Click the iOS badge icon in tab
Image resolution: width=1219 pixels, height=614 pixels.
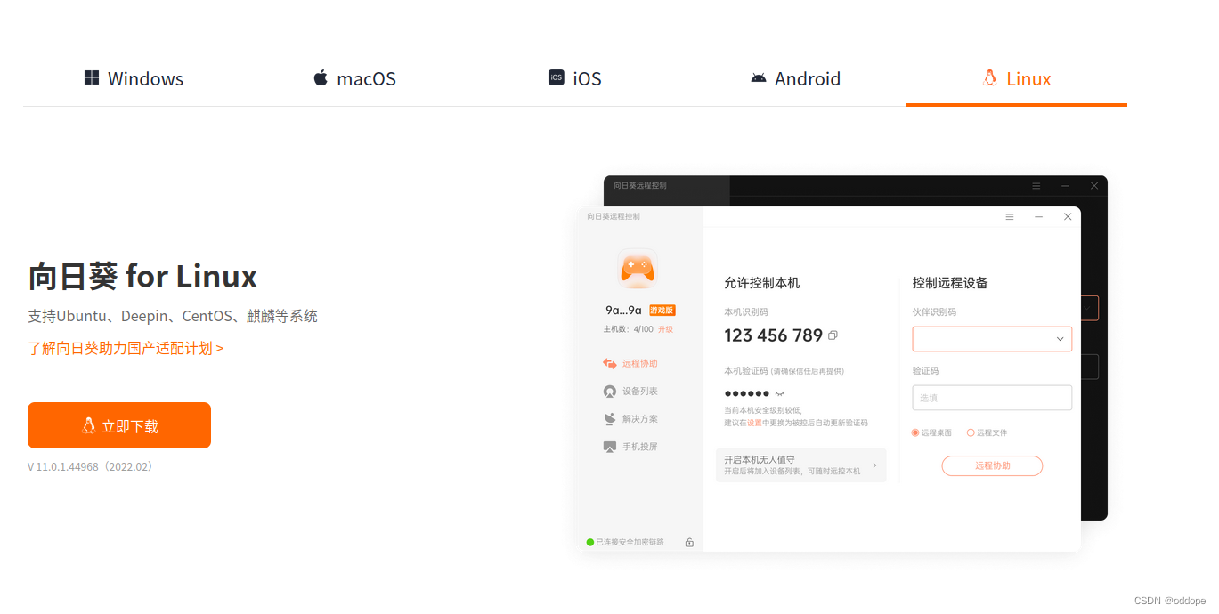(557, 77)
